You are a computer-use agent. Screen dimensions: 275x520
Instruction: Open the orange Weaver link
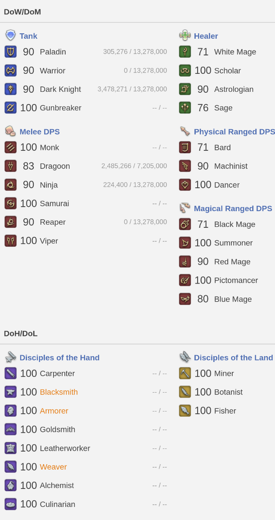click(53, 467)
